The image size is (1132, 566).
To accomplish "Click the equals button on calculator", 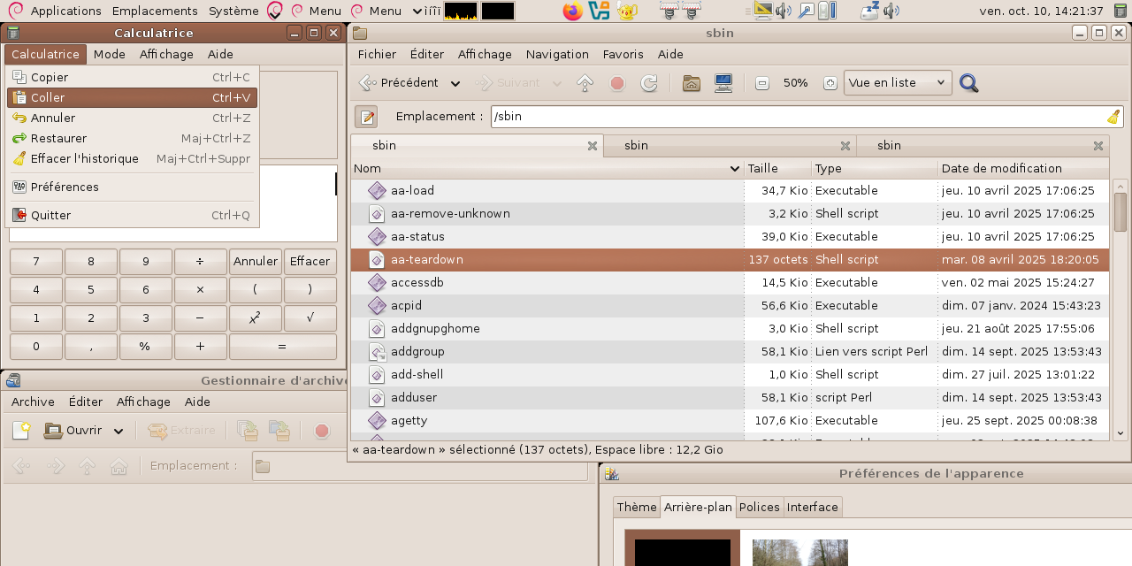I will pos(282,347).
